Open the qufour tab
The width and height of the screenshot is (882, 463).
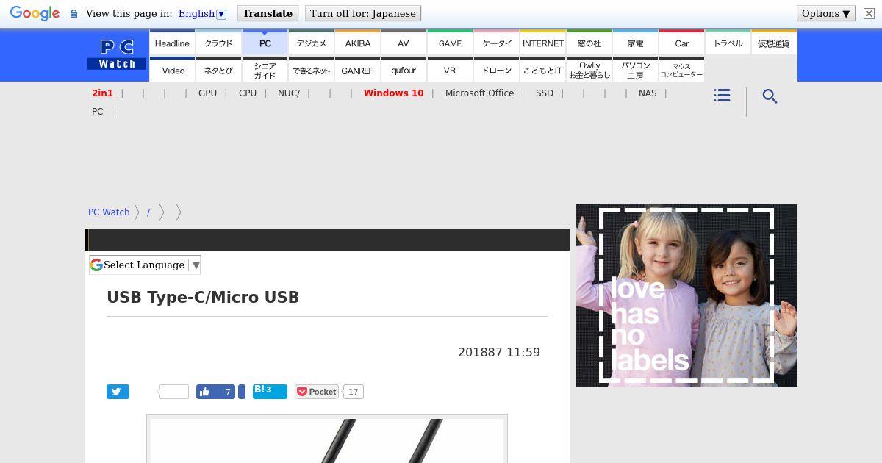click(x=404, y=71)
